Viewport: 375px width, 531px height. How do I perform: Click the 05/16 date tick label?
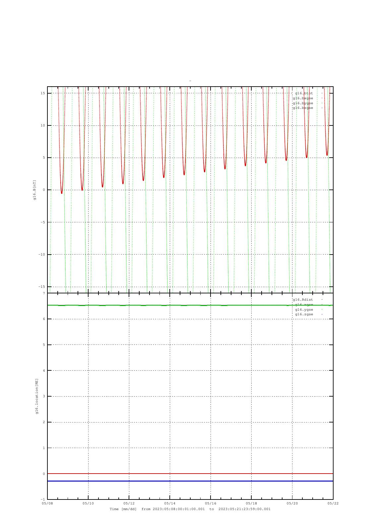click(x=211, y=503)
